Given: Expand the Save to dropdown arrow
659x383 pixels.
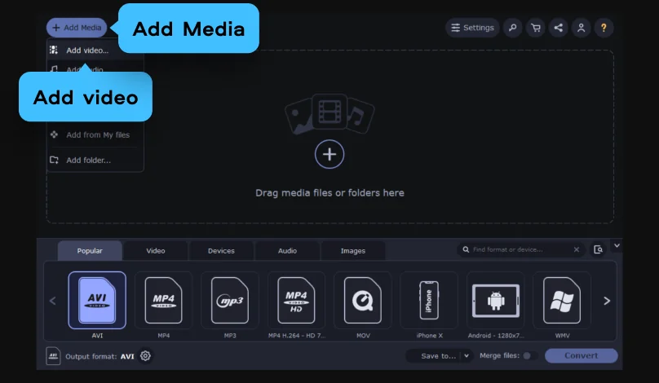Looking at the screenshot, I should click(x=467, y=356).
